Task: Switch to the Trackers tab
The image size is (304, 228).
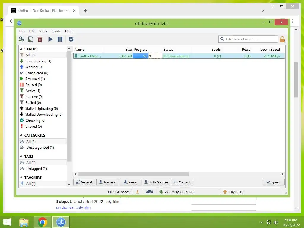Action: pyautogui.click(x=107, y=182)
